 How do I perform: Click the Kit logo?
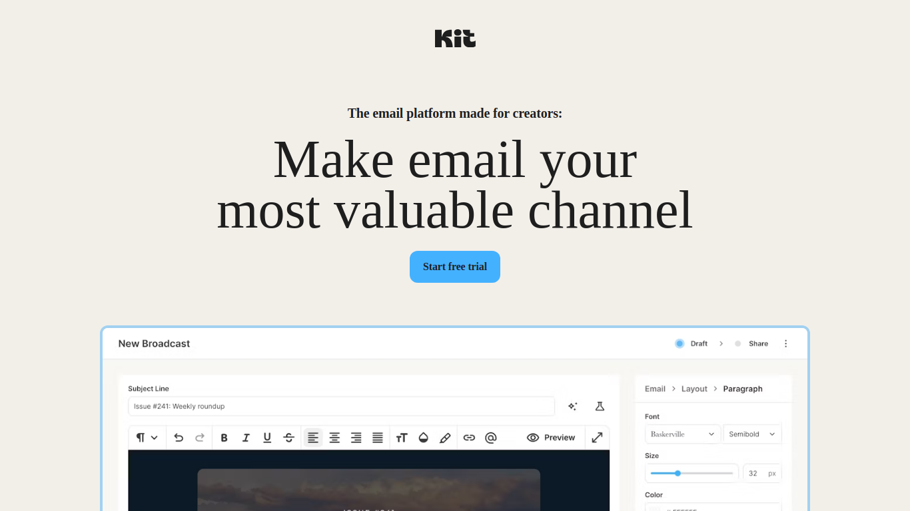[455, 39]
